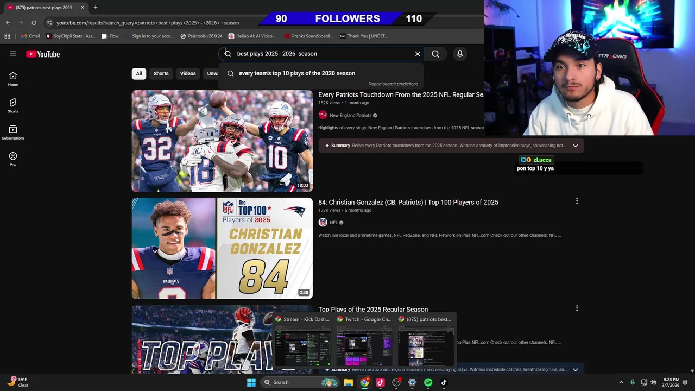Open the Sign in to your account bookmark
This screenshot has width=695, height=391.
[x=149, y=36]
